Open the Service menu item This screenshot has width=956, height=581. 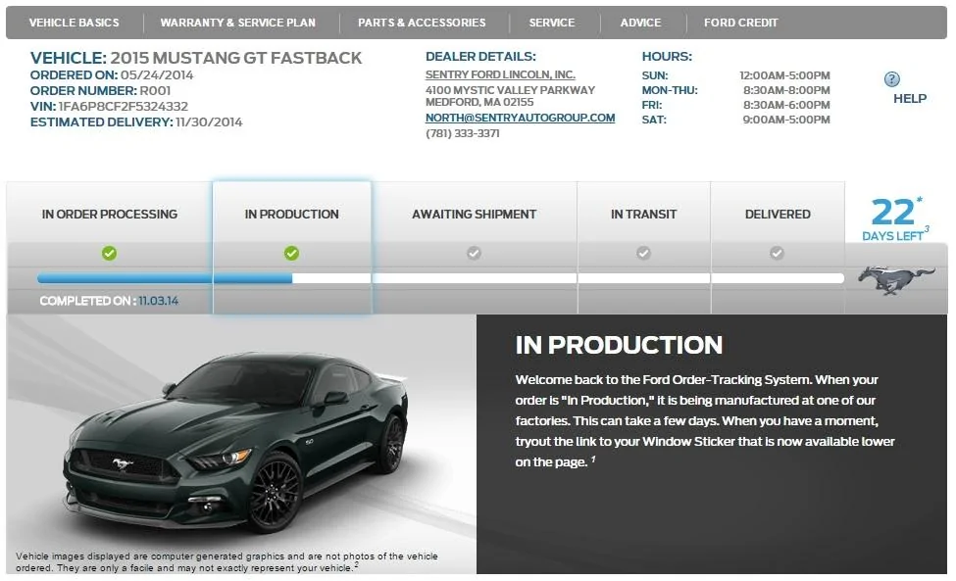click(552, 23)
